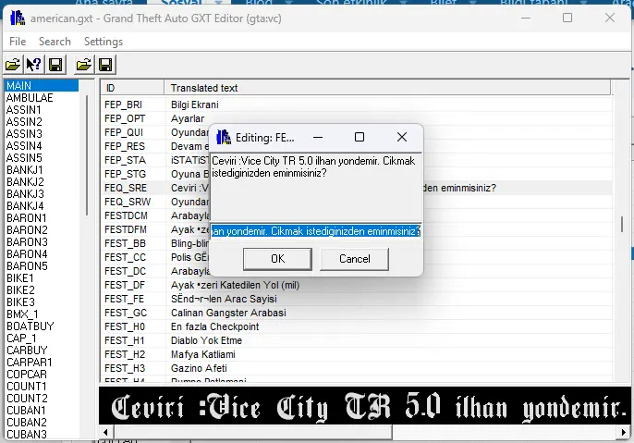The image size is (634, 443).
Task: Click the first save floppy disk icon
Action: [x=55, y=65]
